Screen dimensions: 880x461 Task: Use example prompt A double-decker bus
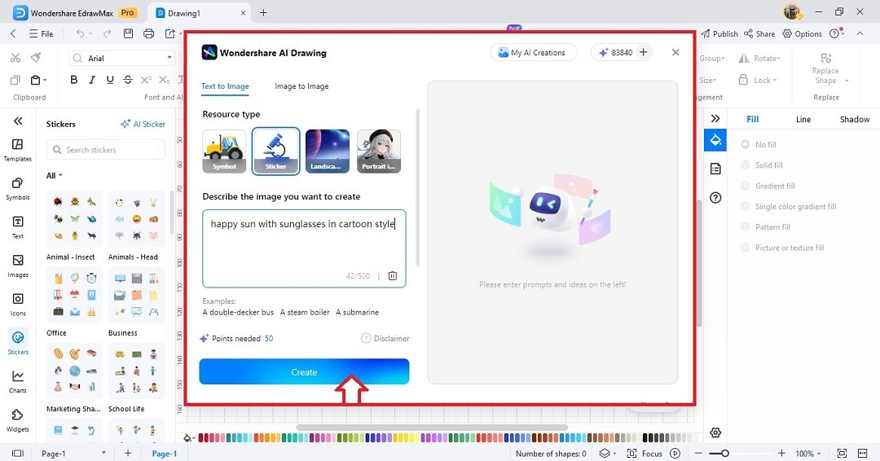click(x=238, y=312)
